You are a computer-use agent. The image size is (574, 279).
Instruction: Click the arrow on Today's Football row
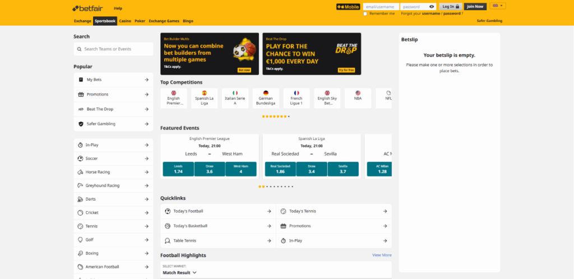click(269, 211)
